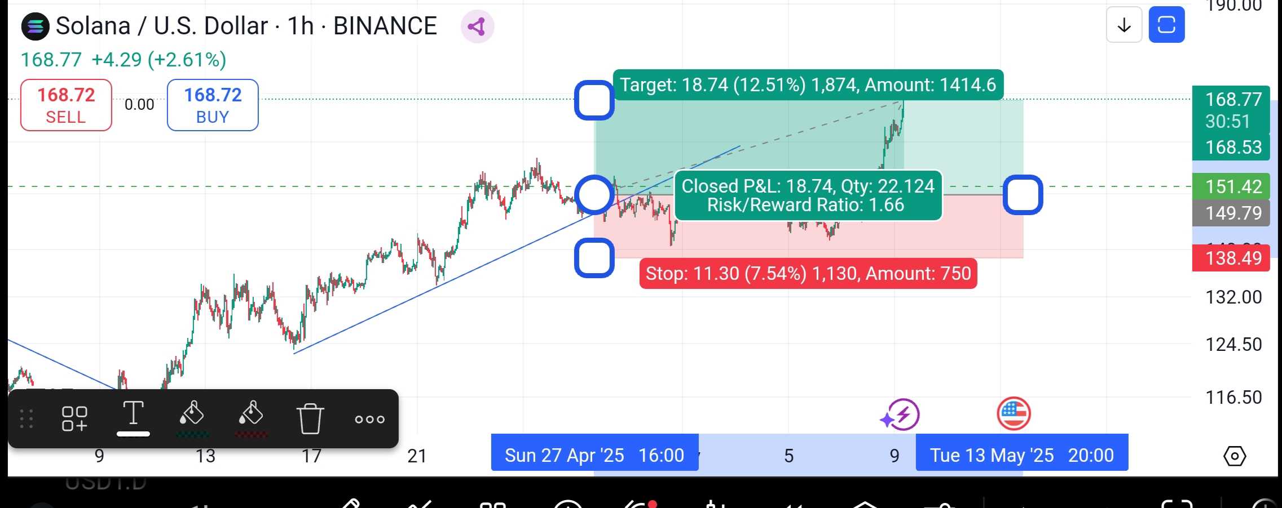Click the red Stop 11.30 label

pyautogui.click(x=808, y=274)
